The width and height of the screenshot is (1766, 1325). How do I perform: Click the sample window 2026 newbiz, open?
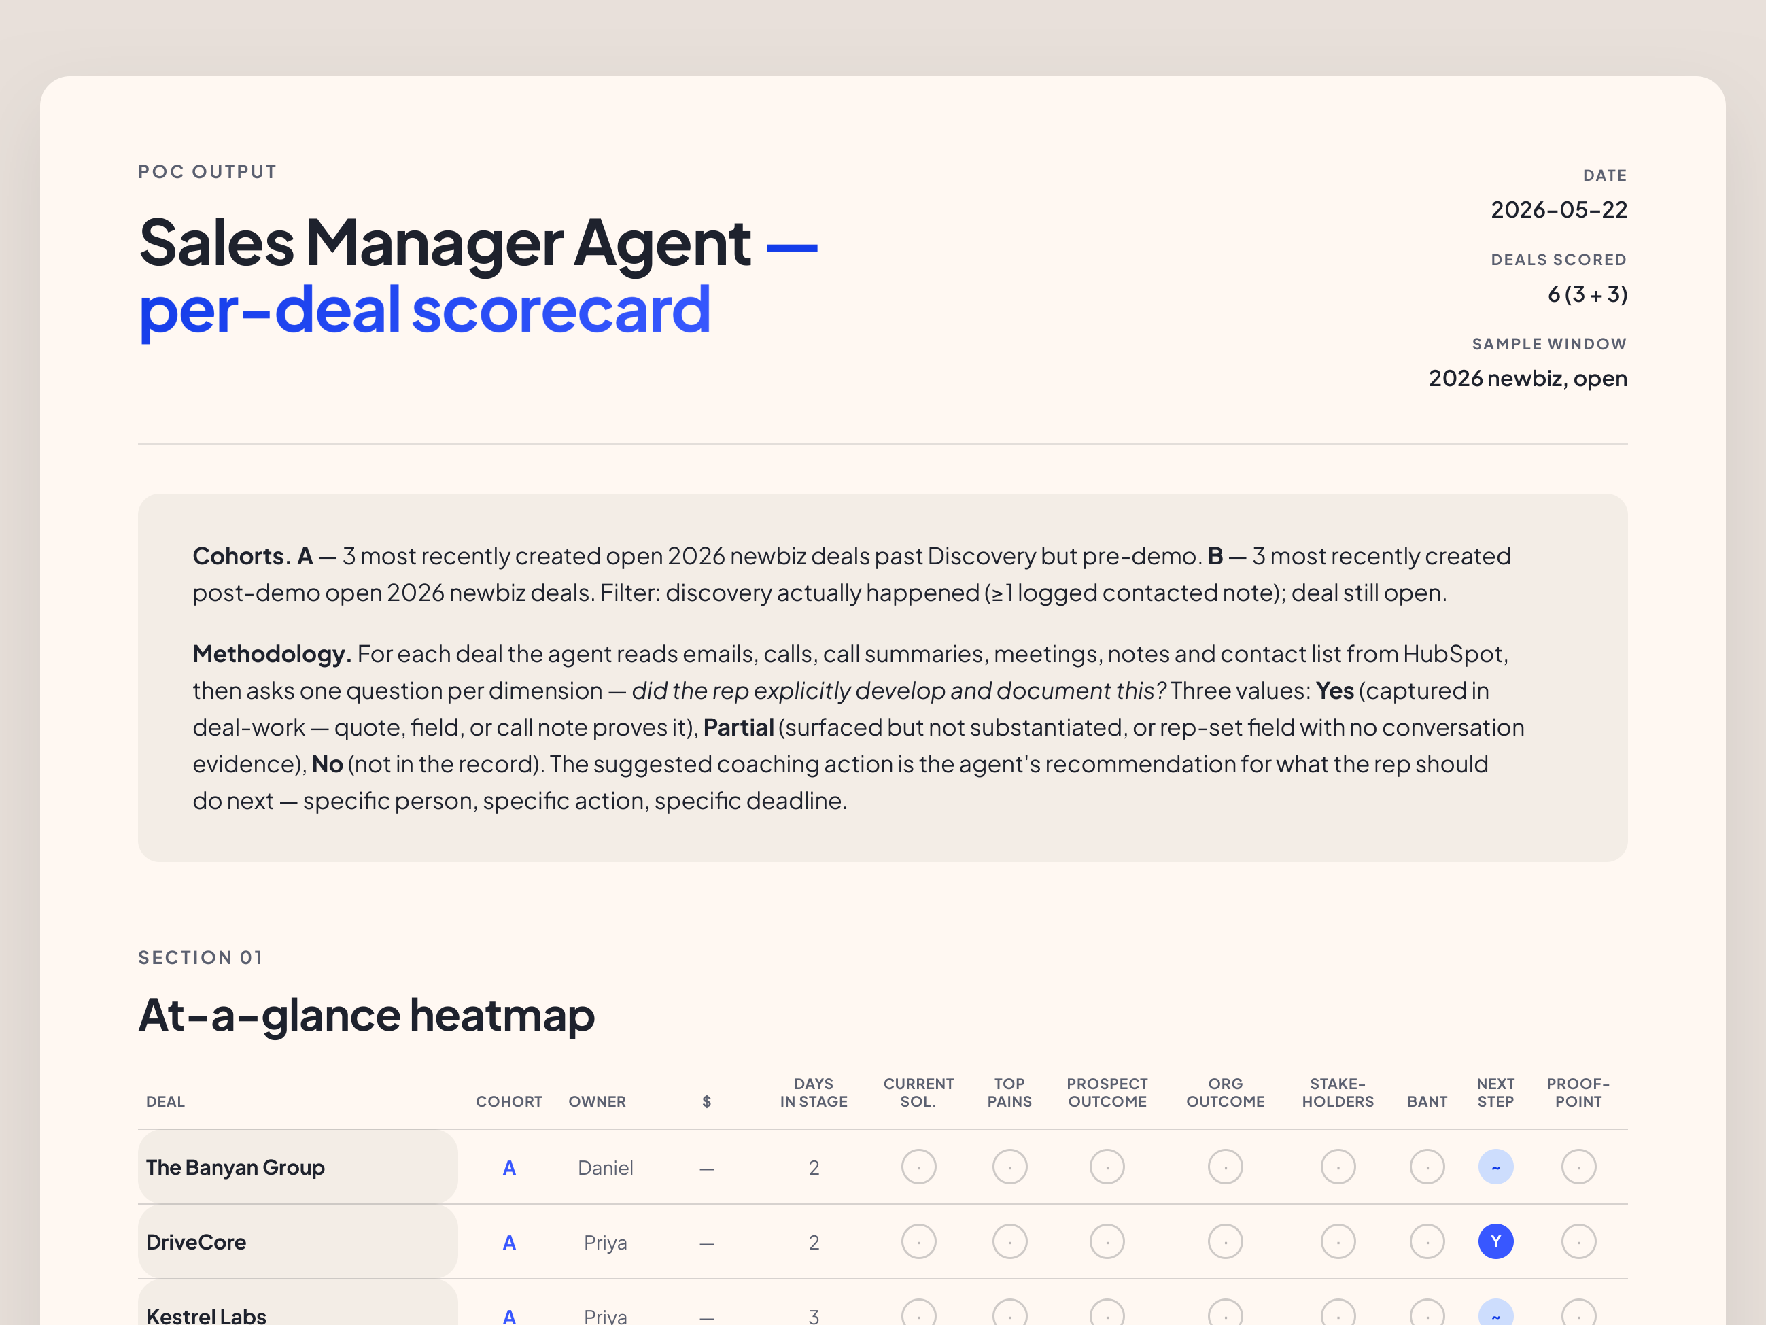1527,378
